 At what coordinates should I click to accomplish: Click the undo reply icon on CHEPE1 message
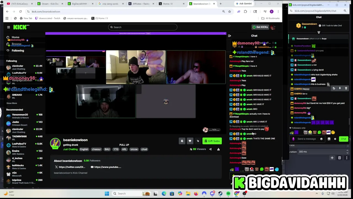pyautogui.click(x=334, y=88)
